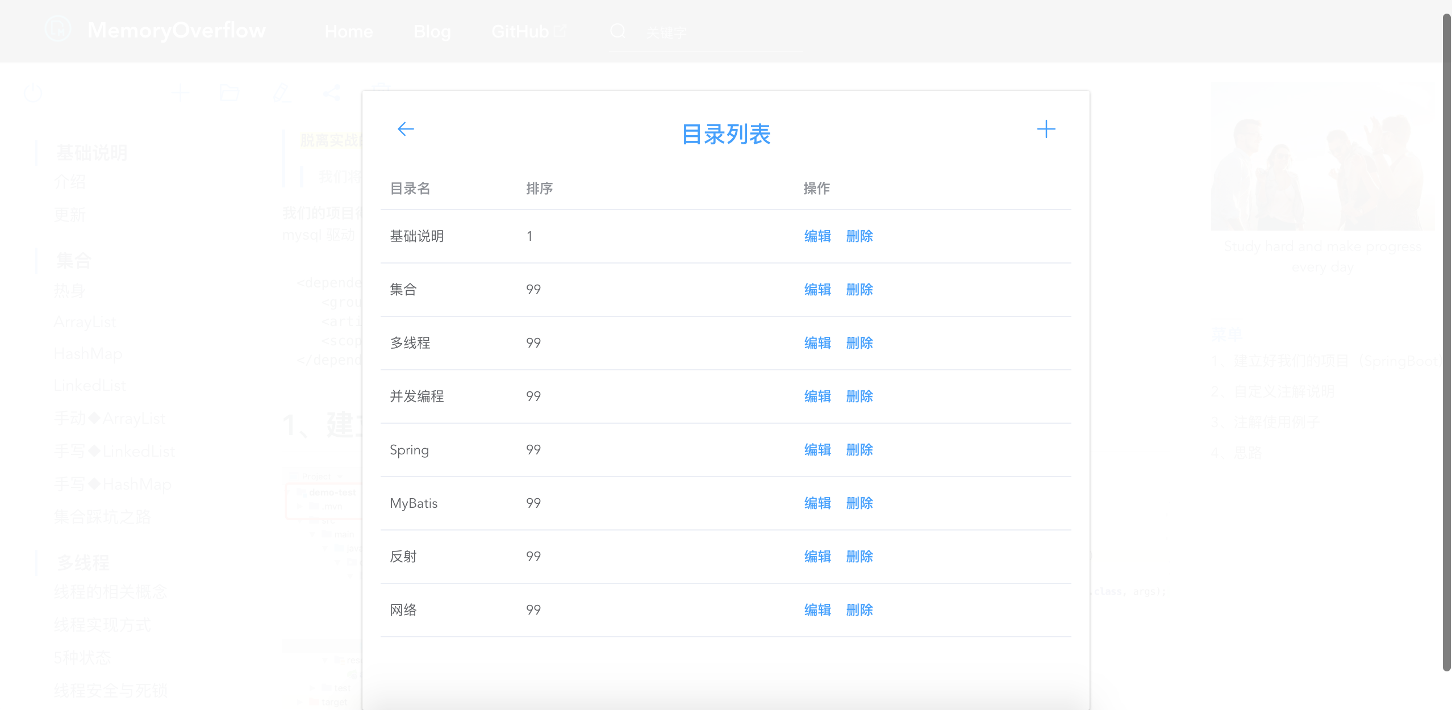The image size is (1452, 710).
Task: Click the back arrow in the 目录列表 dialog
Action: [x=406, y=129]
